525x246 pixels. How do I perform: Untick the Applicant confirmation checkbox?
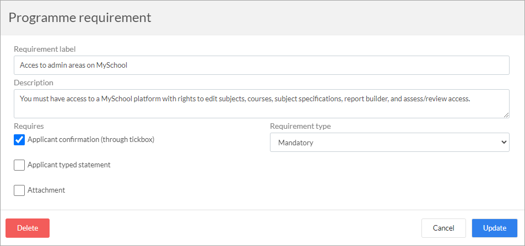(19, 140)
